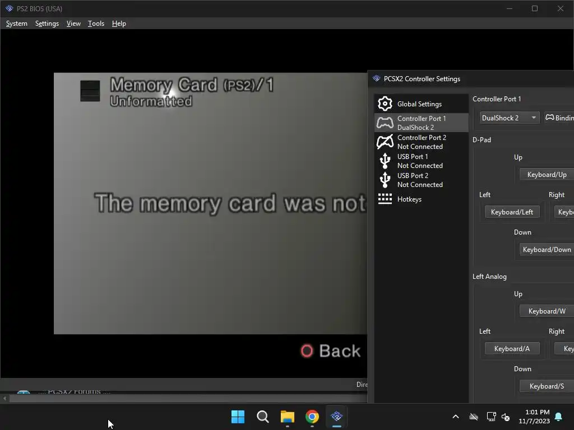Show hidden system tray icons chevron

pos(456,417)
